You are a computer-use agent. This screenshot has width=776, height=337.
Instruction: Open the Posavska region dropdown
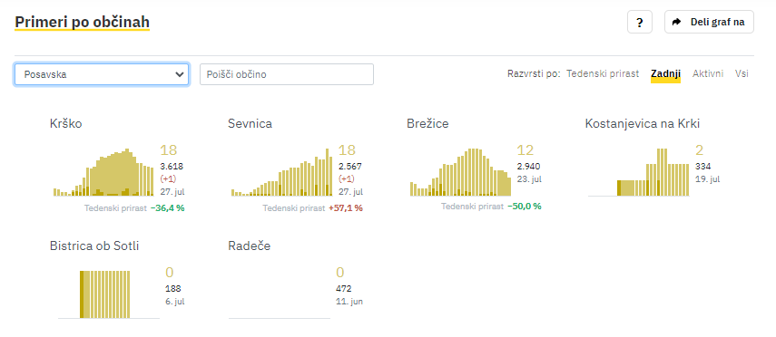click(102, 74)
